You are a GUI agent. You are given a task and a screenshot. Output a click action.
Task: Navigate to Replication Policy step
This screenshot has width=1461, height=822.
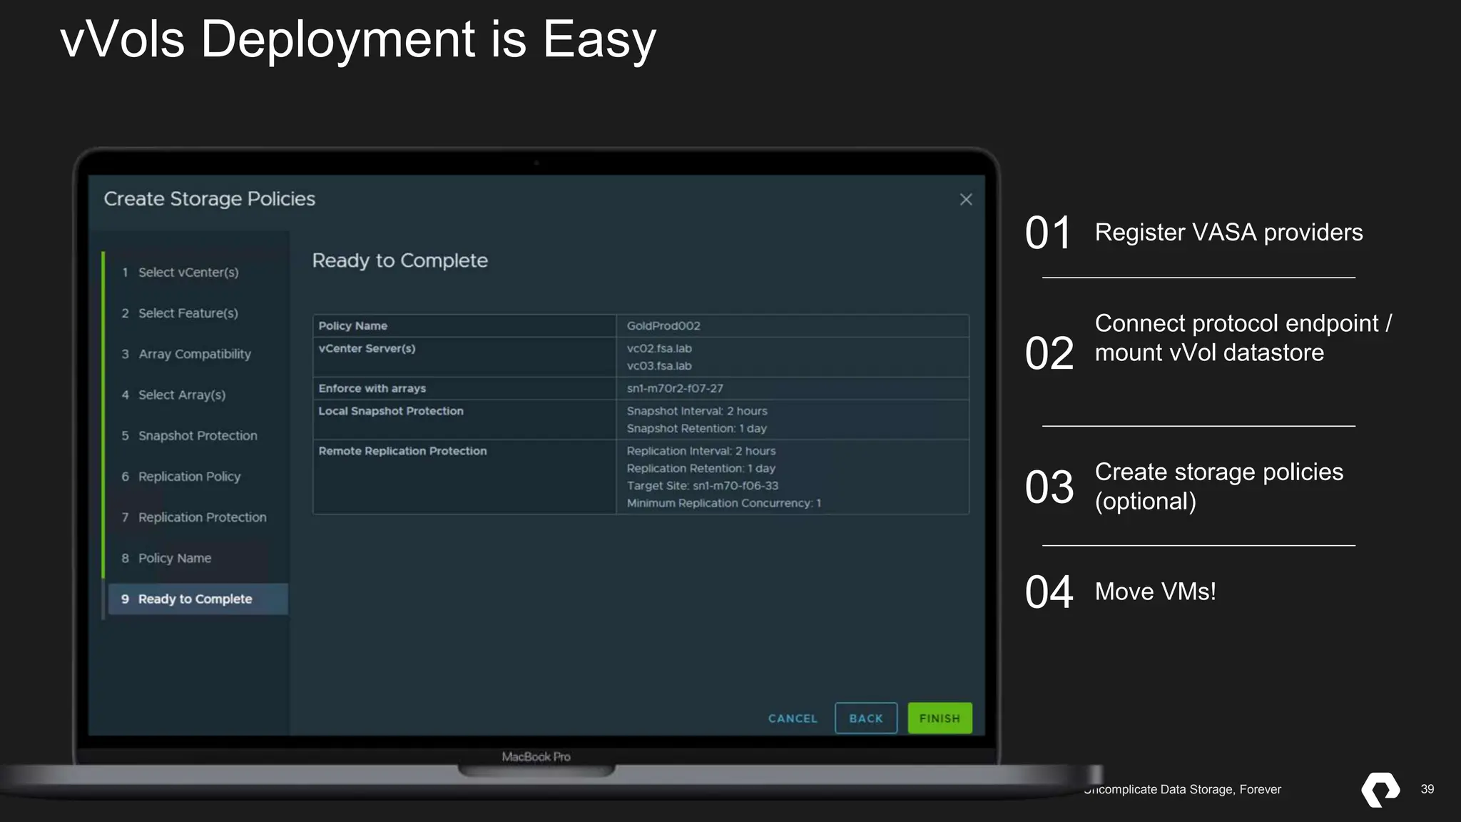click(189, 477)
